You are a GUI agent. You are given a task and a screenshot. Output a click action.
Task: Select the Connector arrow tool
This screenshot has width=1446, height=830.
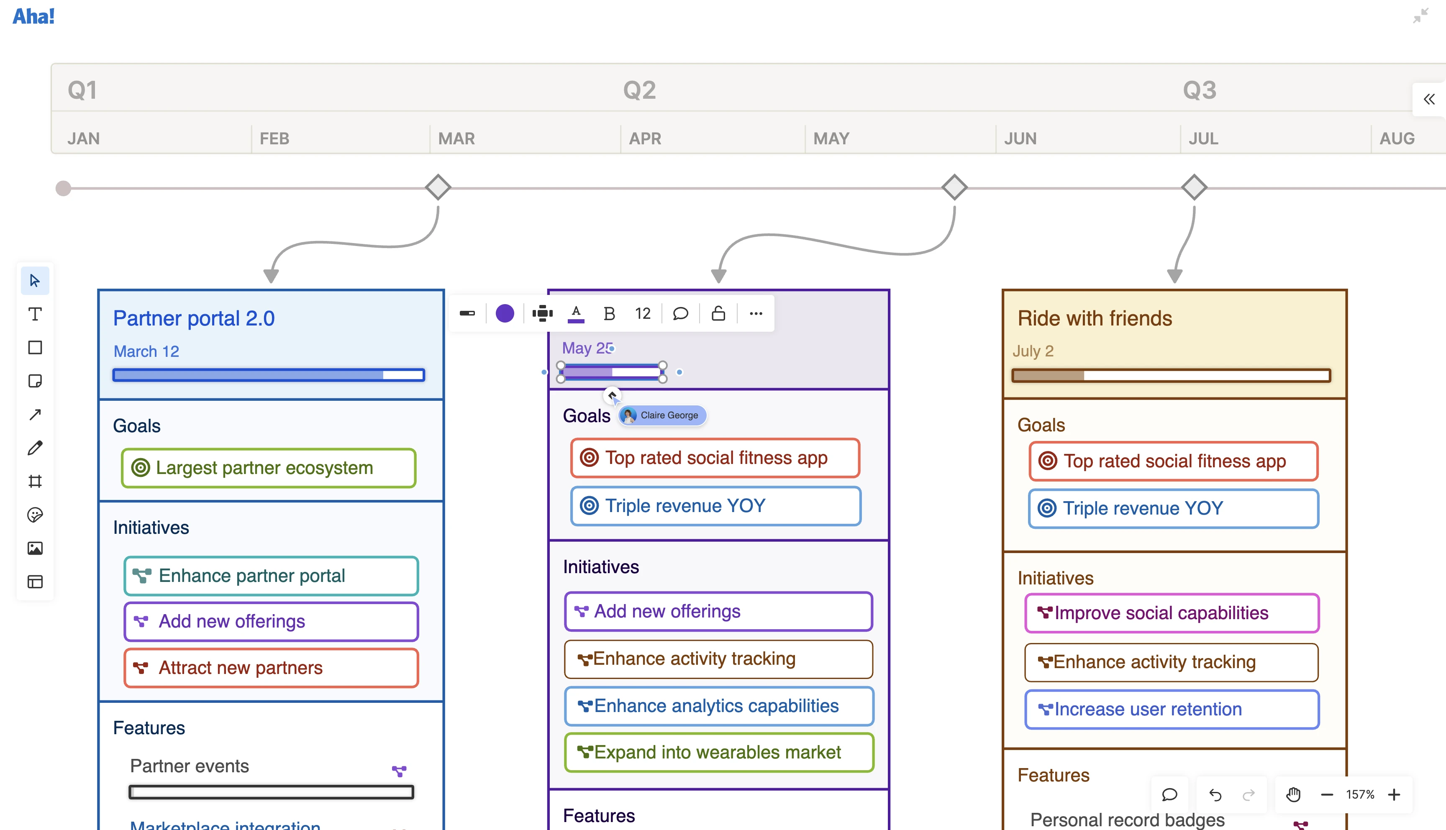point(35,414)
